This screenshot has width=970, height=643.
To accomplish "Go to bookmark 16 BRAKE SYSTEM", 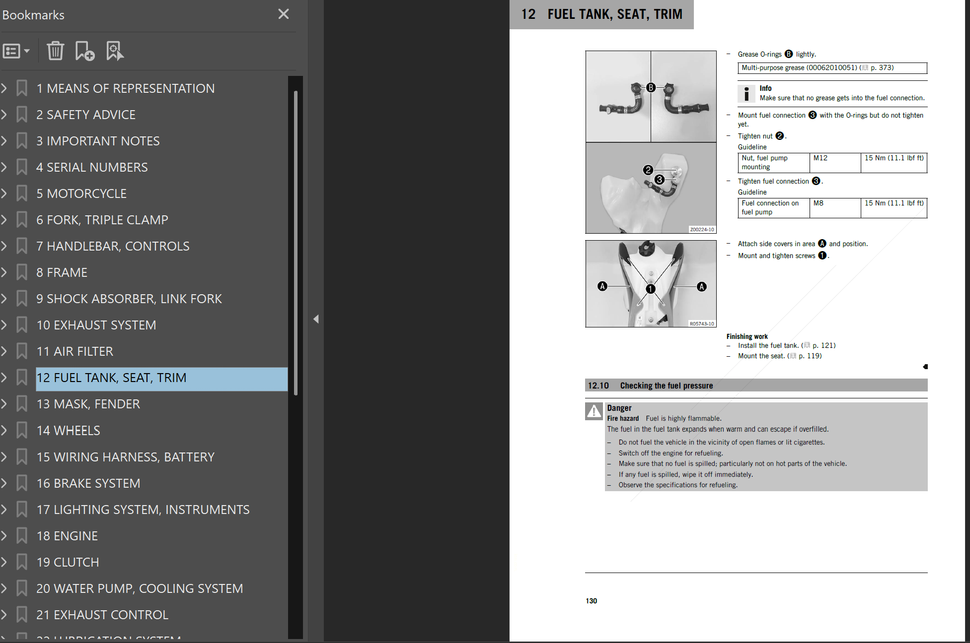I will [x=88, y=483].
